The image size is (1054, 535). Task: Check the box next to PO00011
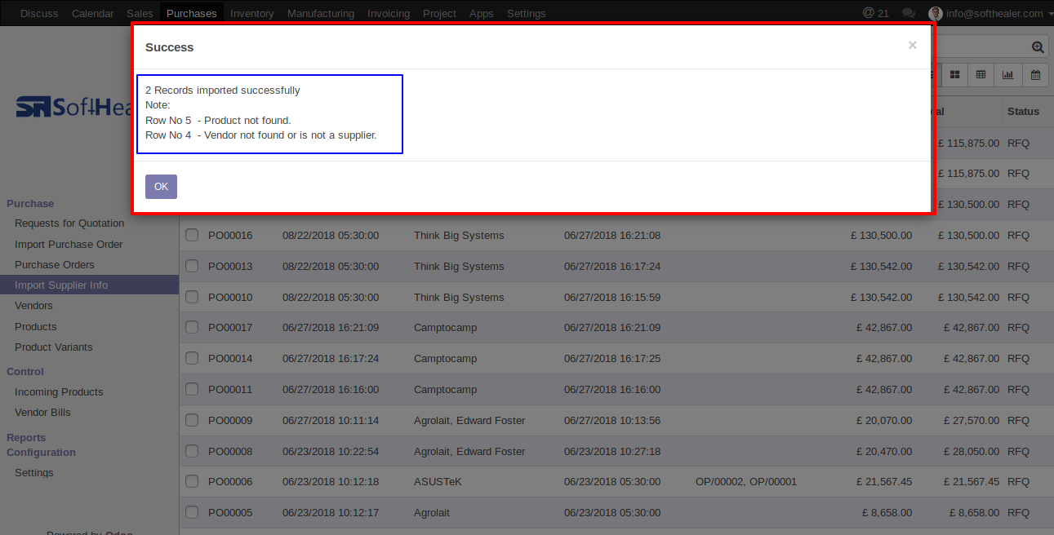pos(192,389)
